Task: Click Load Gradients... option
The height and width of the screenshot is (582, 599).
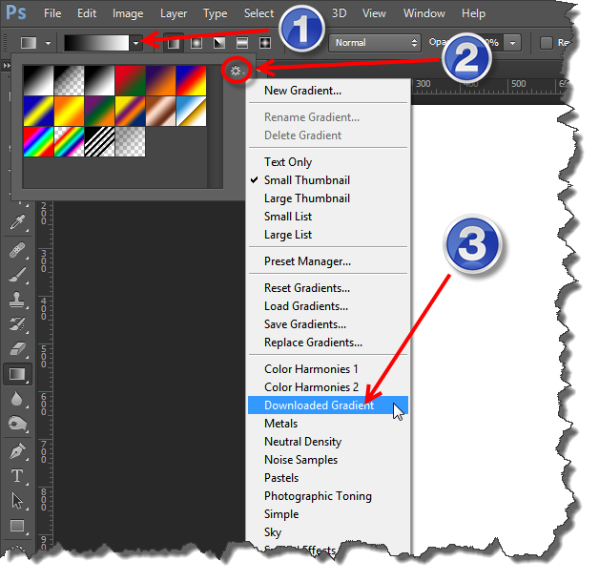Action: click(x=305, y=306)
